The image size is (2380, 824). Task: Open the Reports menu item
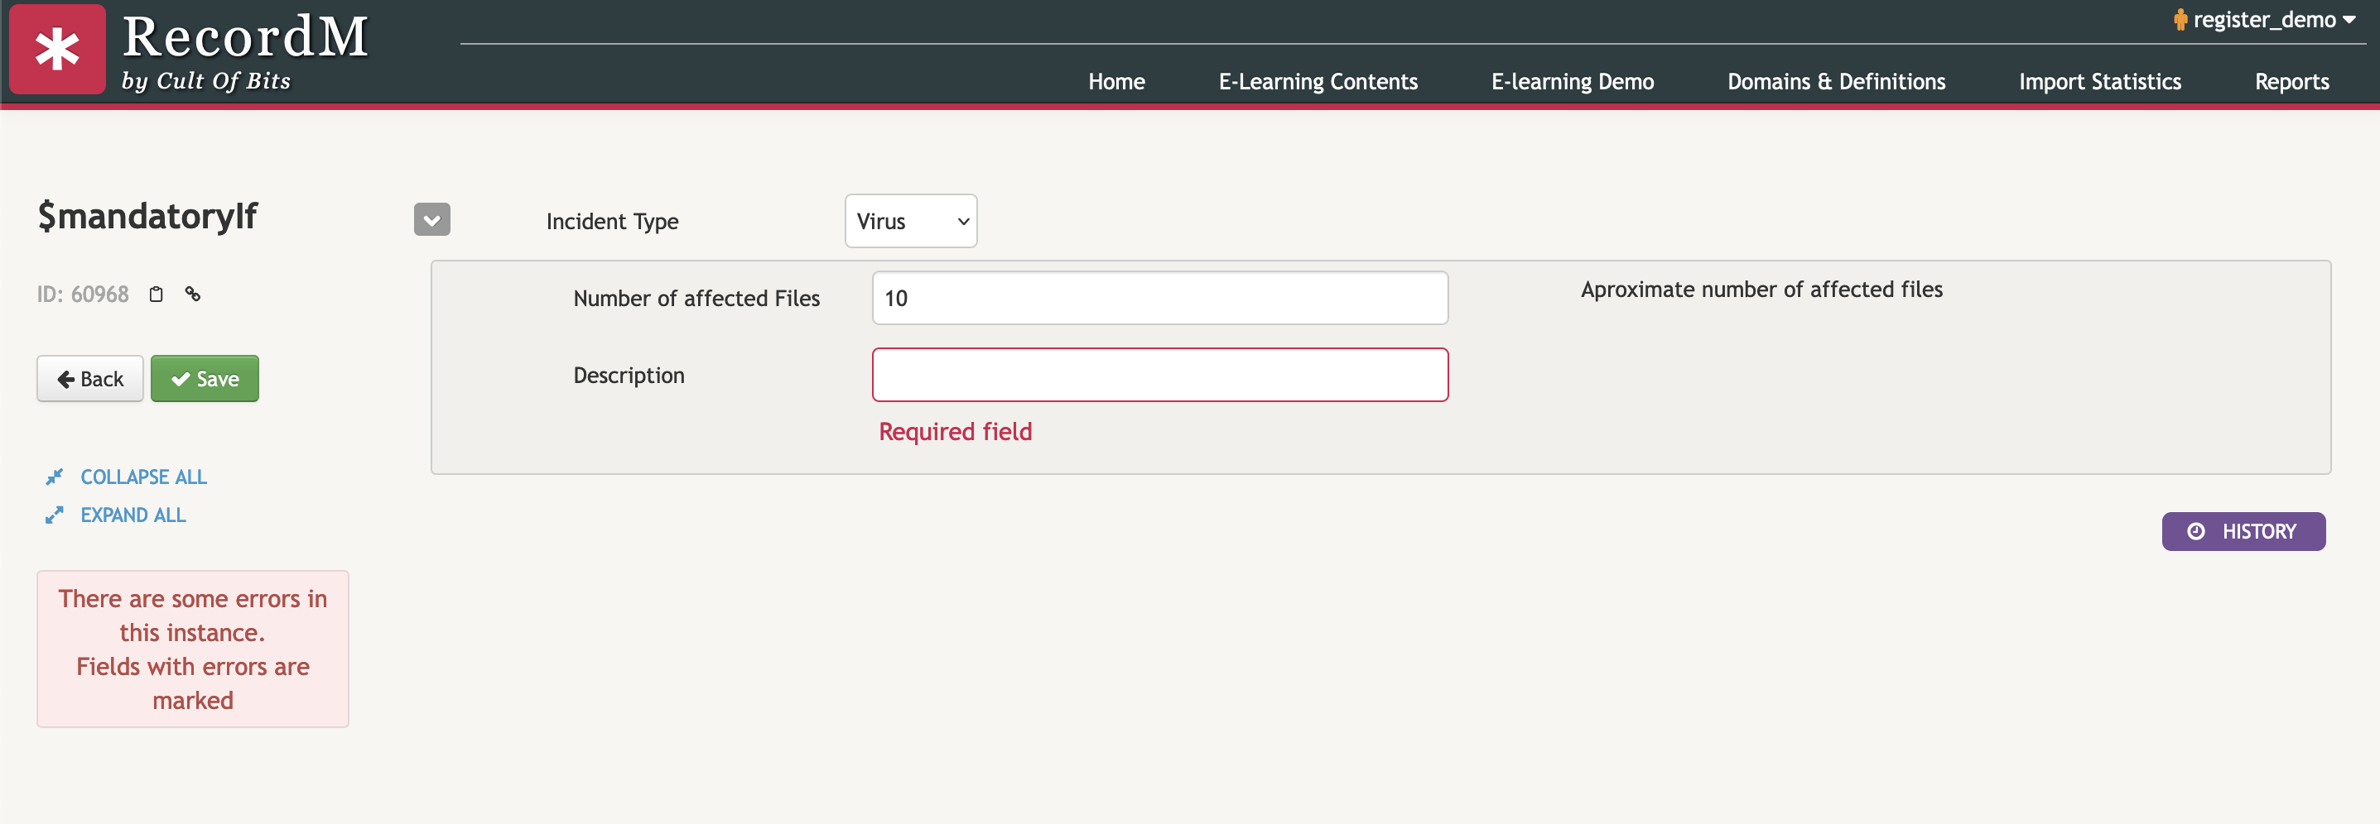2291,81
